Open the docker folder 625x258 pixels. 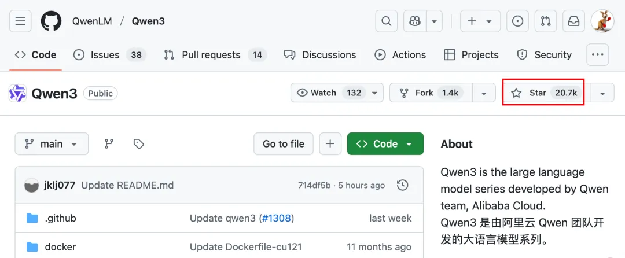click(x=60, y=247)
